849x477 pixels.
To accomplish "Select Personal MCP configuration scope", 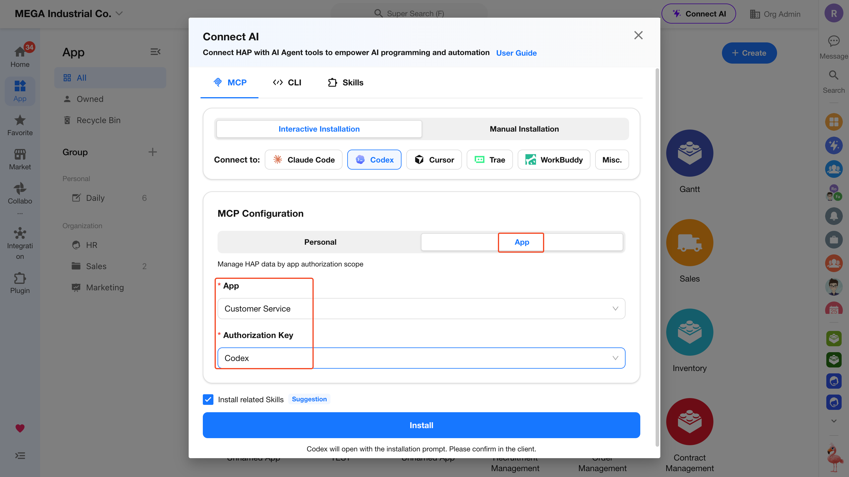I will click(320, 242).
